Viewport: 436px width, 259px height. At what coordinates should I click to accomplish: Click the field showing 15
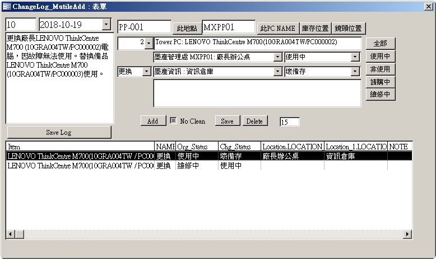[290, 122]
